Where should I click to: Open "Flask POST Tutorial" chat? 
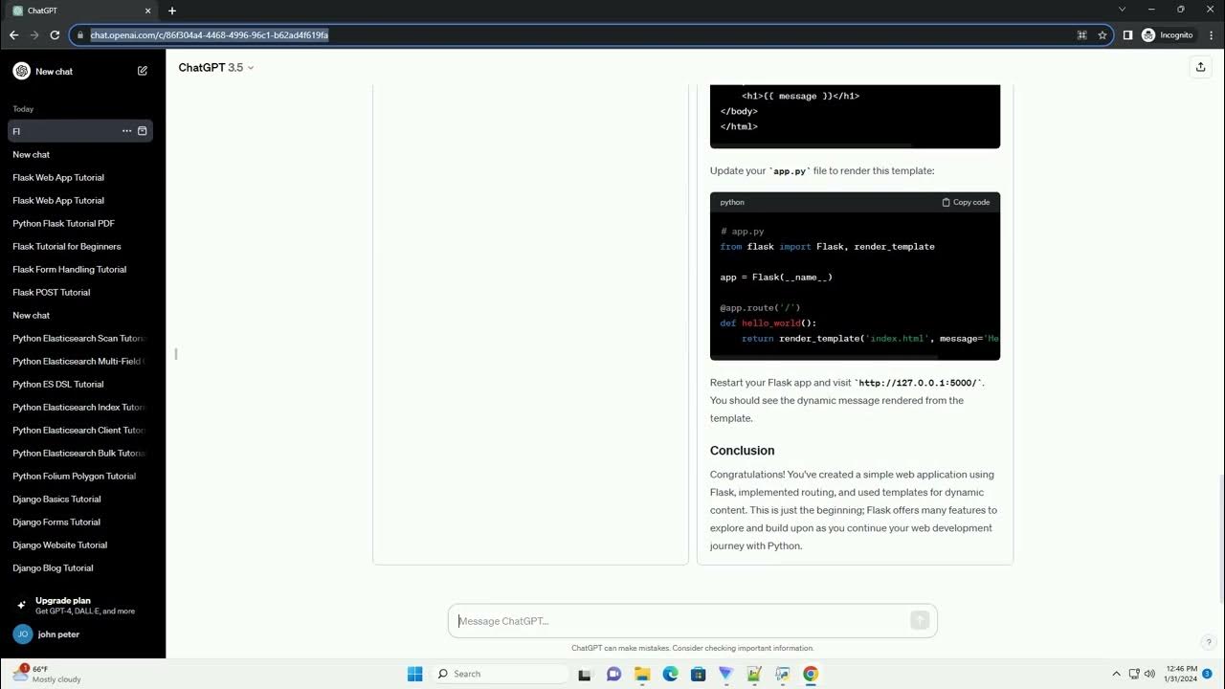(80, 292)
